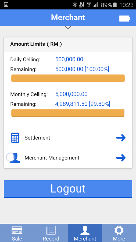Tap the monthly remaining amount 4,989,811.50
136x242 pixels.
click(71, 104)
